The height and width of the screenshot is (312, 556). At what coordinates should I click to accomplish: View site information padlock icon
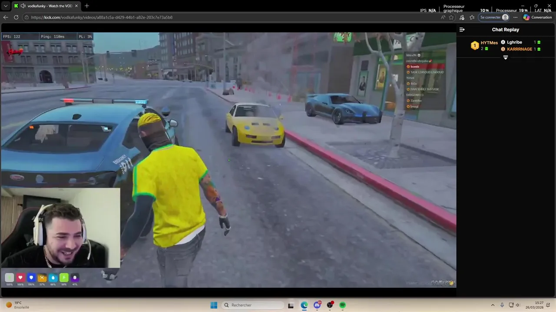27,17
